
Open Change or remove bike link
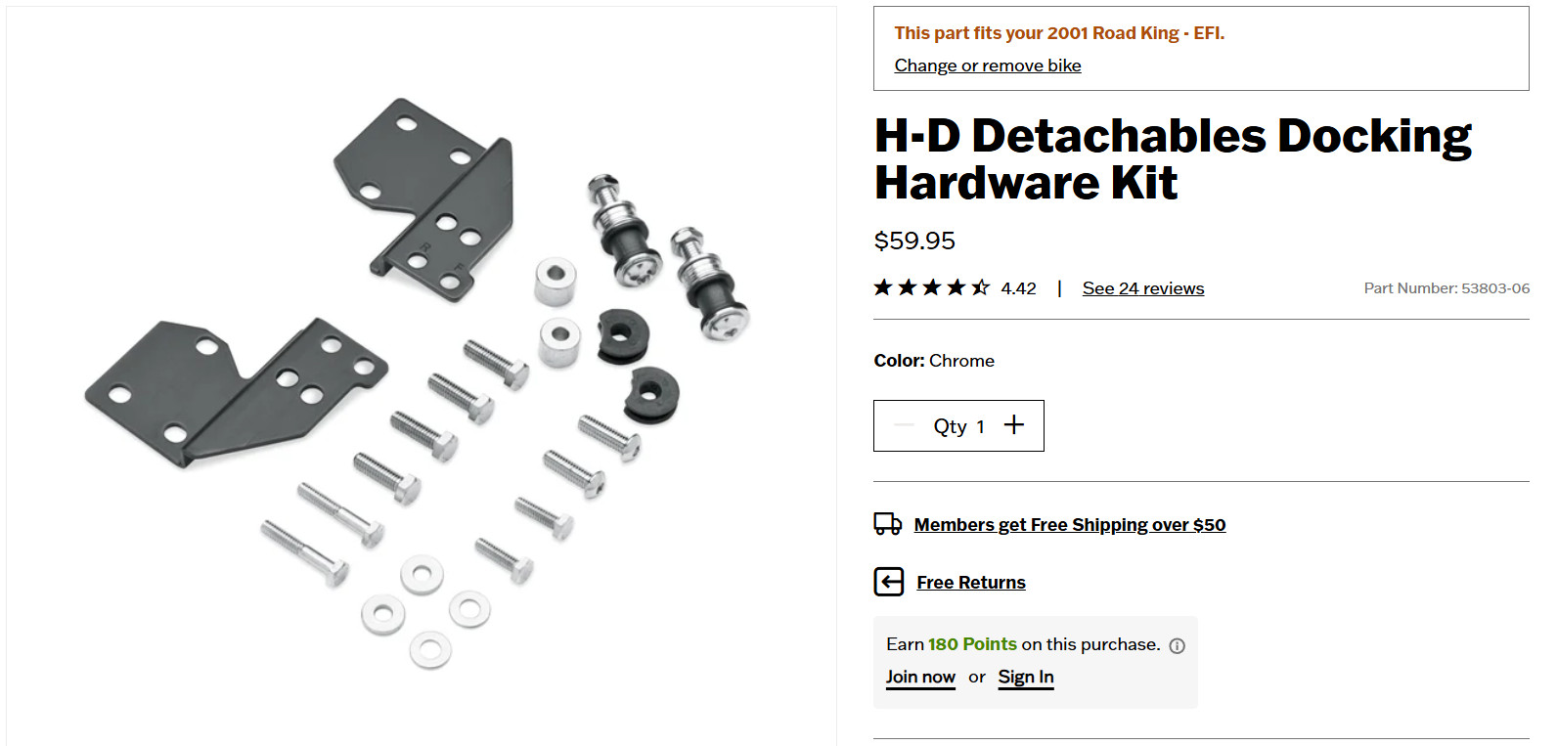click(x=988, y=66)
